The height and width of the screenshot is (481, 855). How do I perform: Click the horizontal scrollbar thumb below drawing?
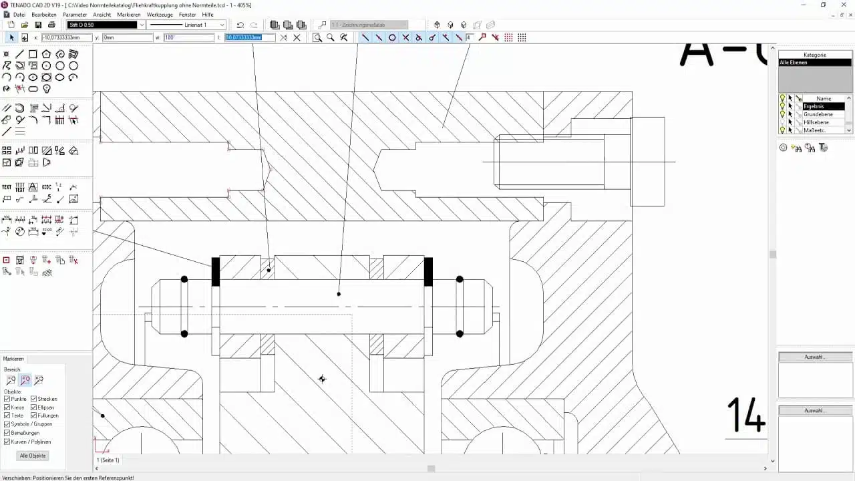tap(432, 468)
